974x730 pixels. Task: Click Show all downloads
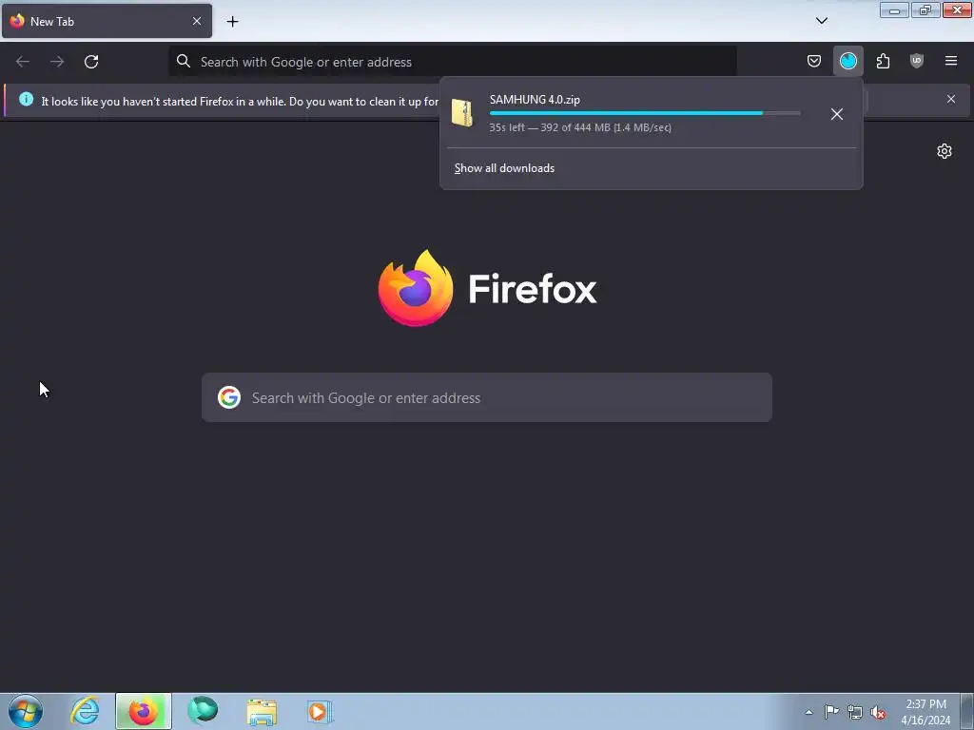pos(504,168)
